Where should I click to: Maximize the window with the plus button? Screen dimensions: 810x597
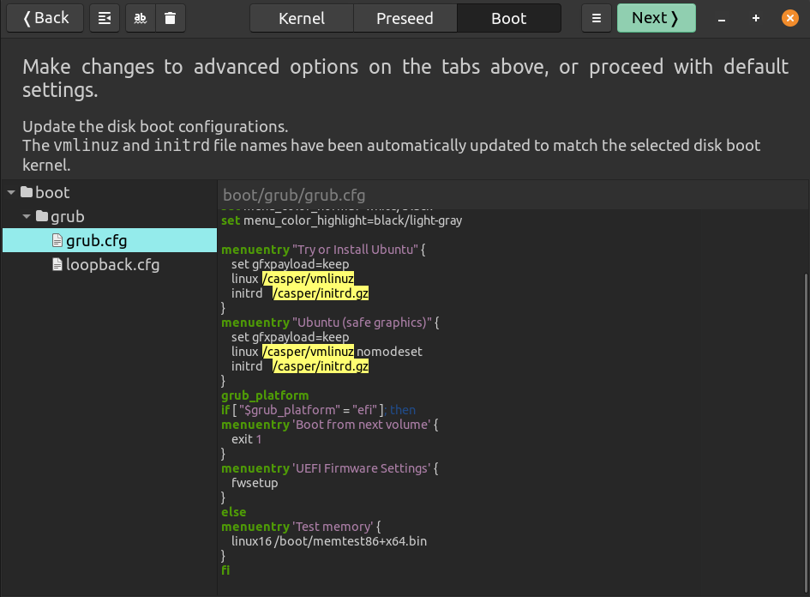pos(756,18)
